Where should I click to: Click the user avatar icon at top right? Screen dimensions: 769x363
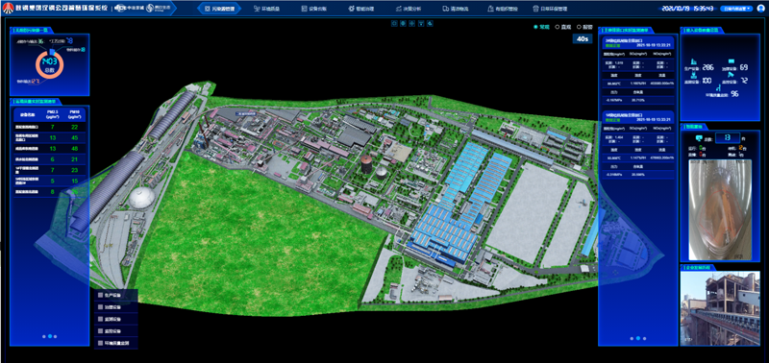click(761, 9)
